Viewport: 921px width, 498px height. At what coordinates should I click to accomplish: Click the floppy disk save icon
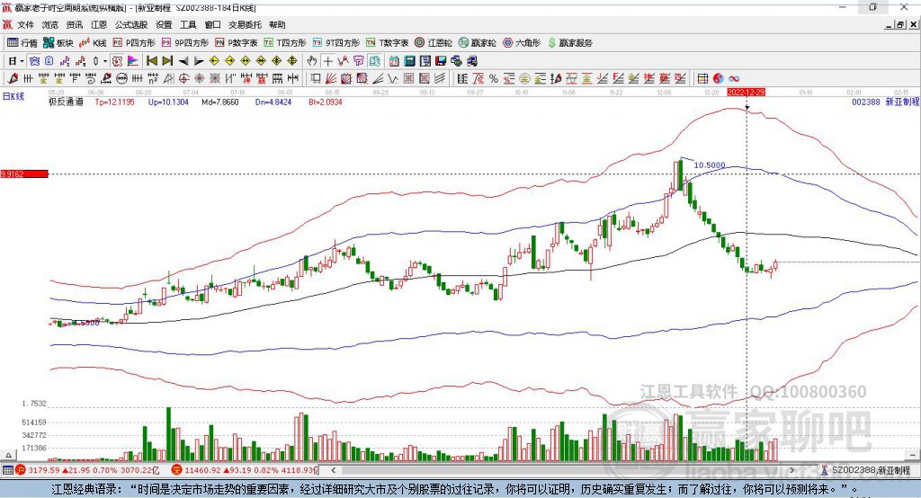pyautogui.click(x=441, y=61)
